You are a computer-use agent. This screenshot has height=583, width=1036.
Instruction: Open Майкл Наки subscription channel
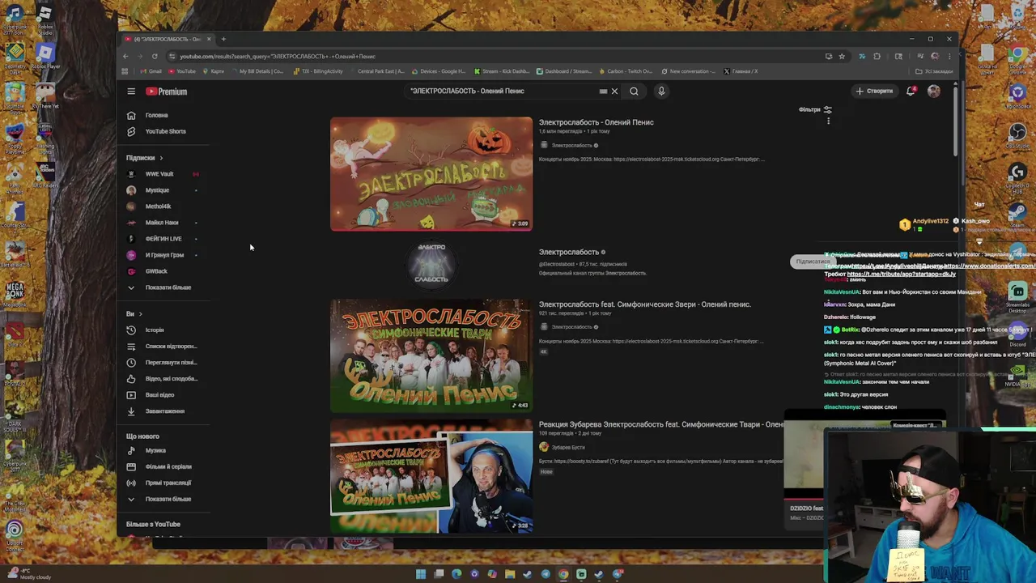(162, 223)
